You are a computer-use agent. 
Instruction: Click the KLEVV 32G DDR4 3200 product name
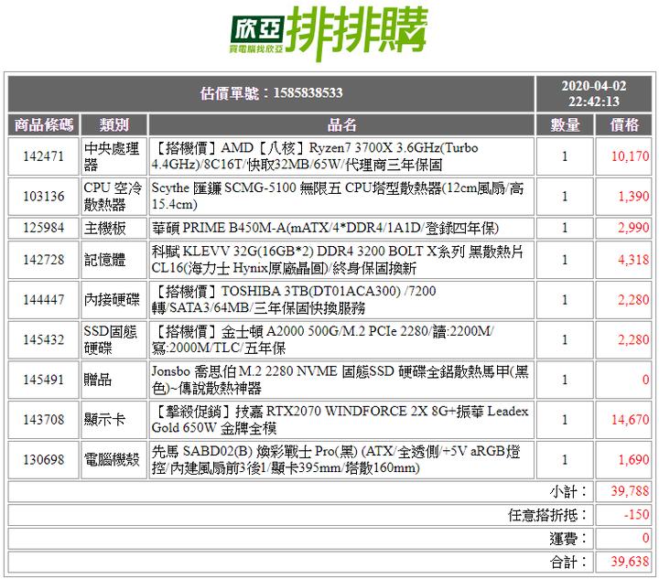[x=338, y=260]
